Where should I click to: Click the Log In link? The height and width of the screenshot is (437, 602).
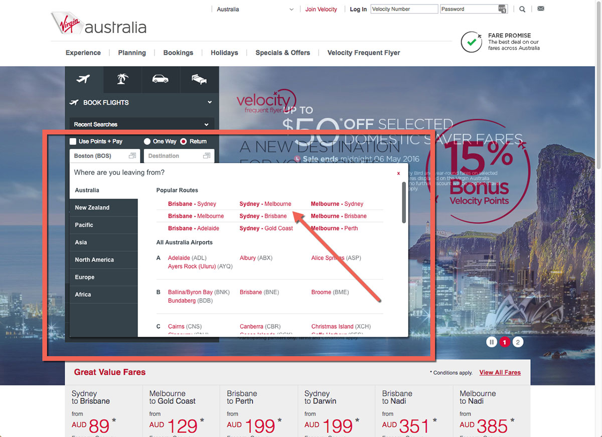point(358,9)
